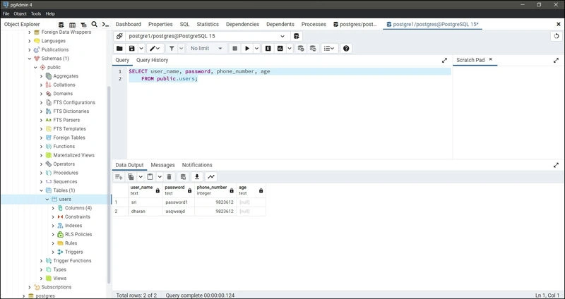Screen dimensions: 565x299
Task: Click the Explain Analyze chart icon
Action: point(280,48)
